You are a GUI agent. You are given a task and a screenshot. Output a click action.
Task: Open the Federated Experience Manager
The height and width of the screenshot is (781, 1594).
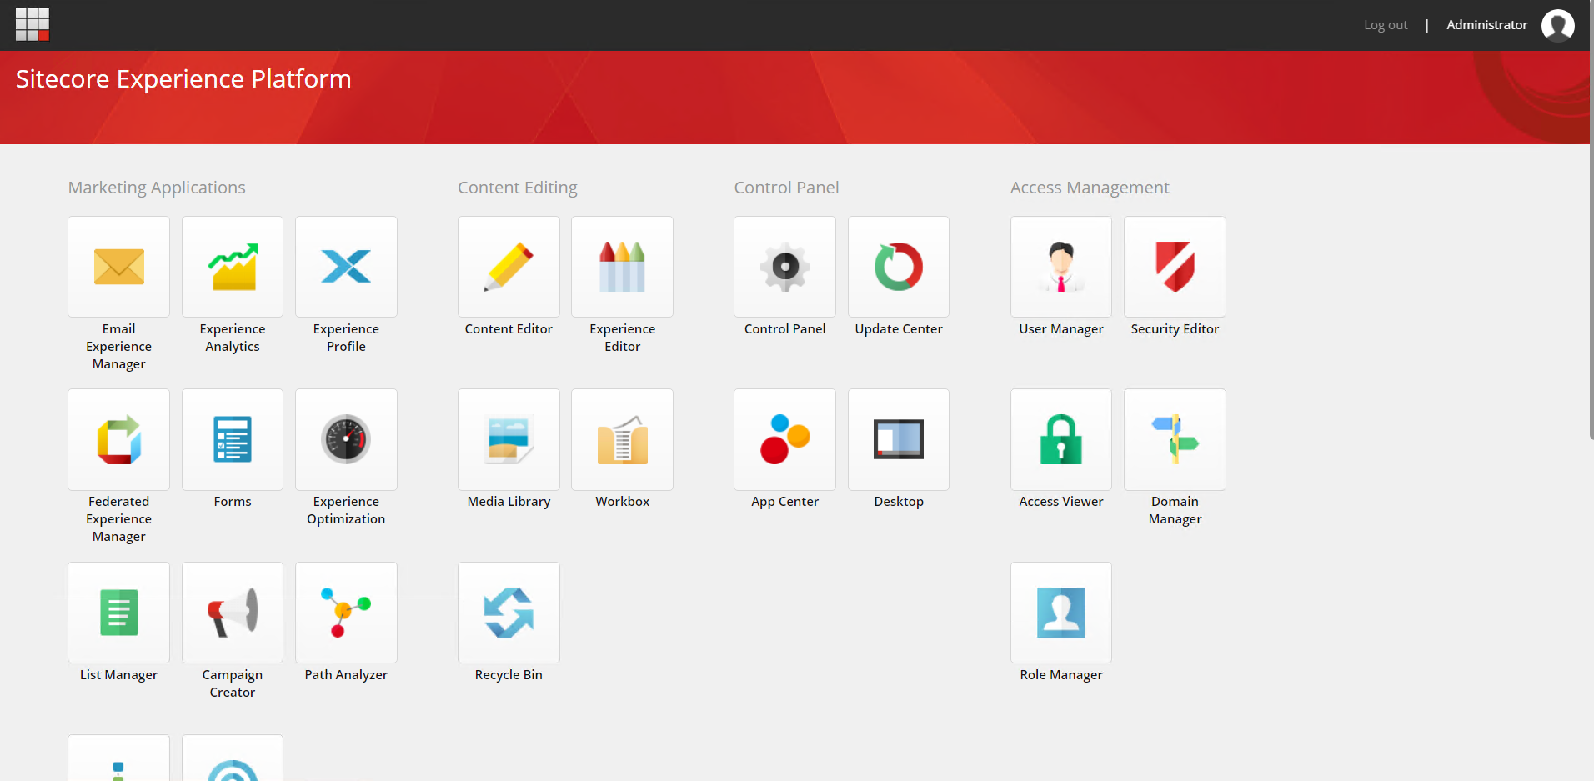click(118, 439)
